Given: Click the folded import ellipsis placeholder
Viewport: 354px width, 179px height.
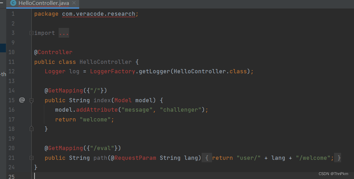Looking at the screenshot, I should pyautogui.click(x=64, y=33).
